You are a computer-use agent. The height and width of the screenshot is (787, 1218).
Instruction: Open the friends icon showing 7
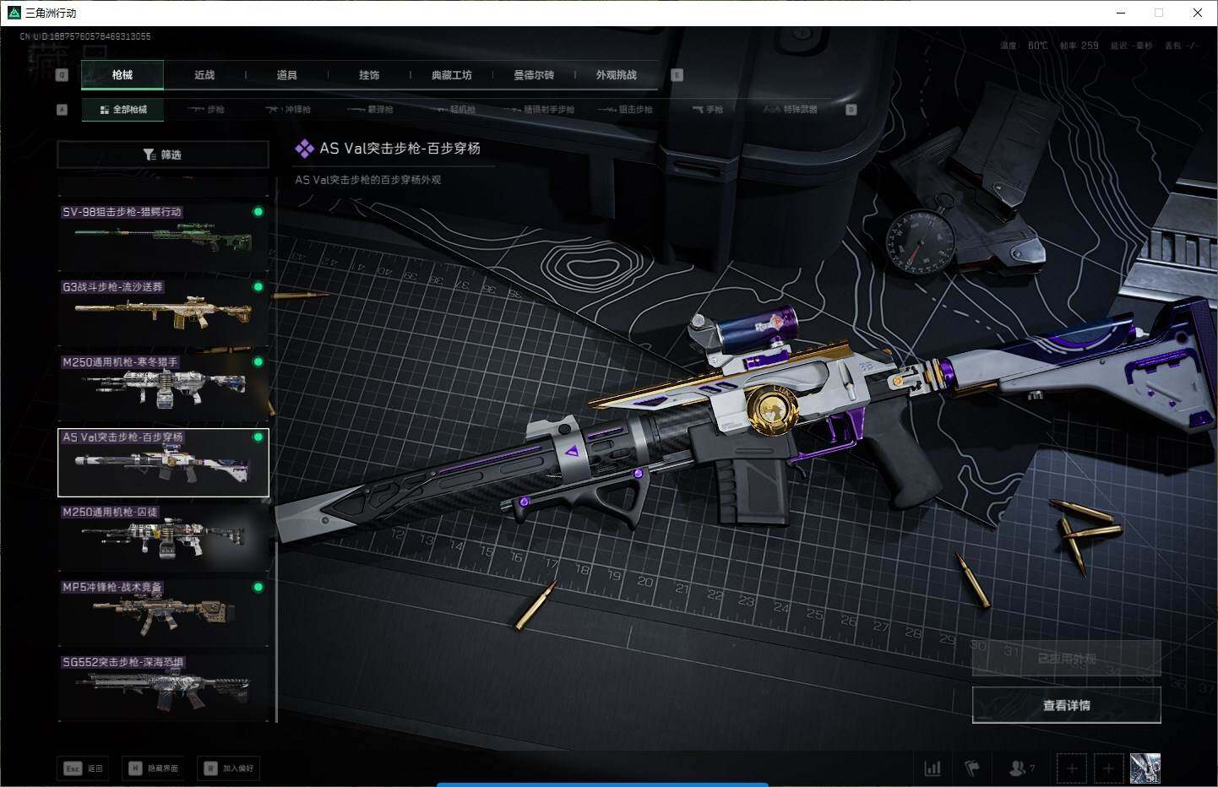[1021, 768]
